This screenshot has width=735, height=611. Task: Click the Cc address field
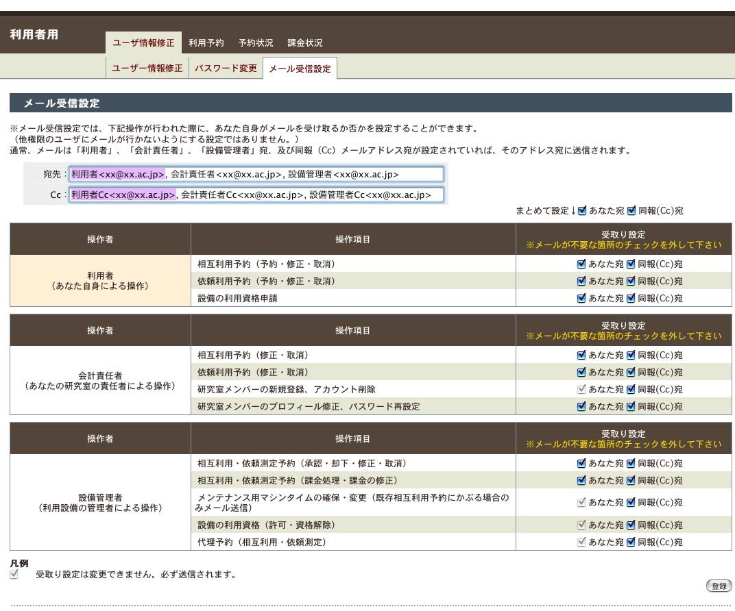257,195
